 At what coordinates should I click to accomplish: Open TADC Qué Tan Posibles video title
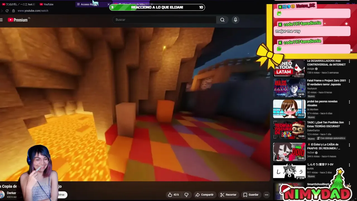[325, 124]
